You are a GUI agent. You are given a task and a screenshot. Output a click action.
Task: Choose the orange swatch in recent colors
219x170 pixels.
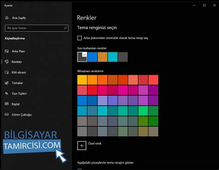103,57
